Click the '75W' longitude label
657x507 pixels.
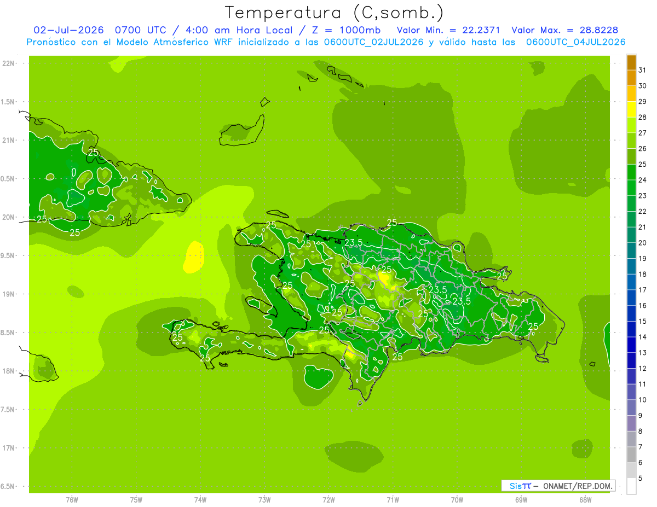[x=136, y=500]
